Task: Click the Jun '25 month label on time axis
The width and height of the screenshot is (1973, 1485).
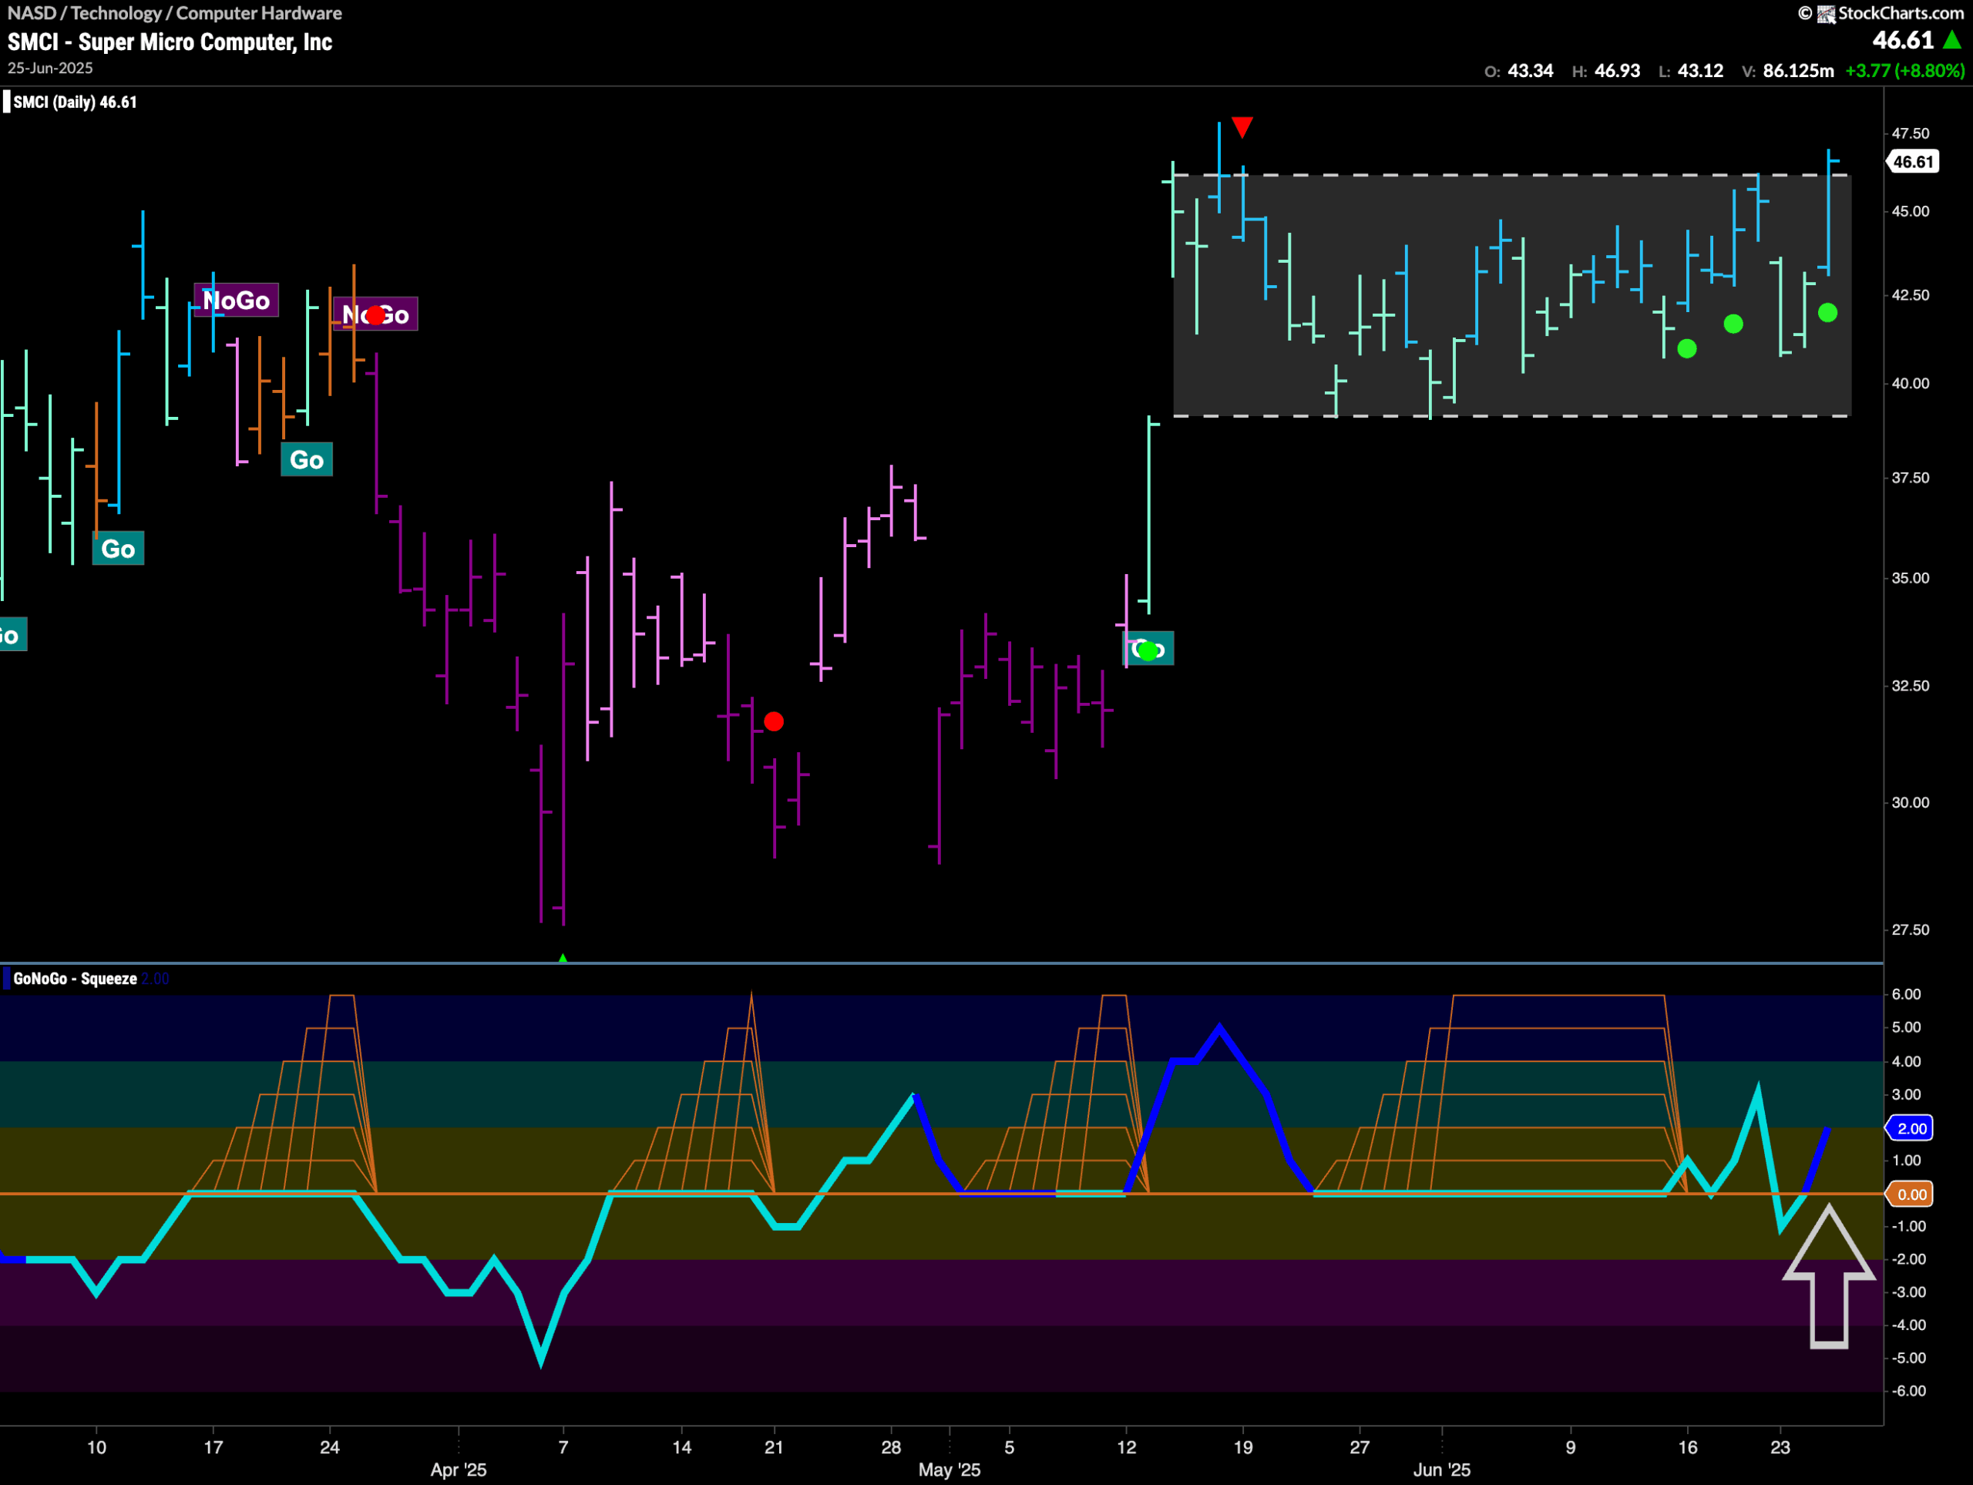Action: [1441, 1470]
